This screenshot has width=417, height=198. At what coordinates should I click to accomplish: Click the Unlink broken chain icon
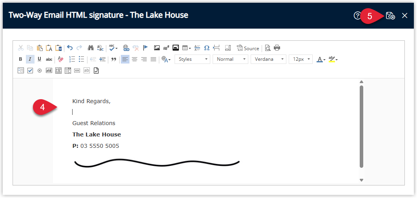[x=136, y=48]
